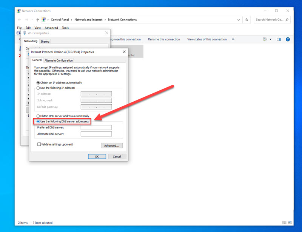Click the Alternate DNS server field
Image resolution: width=302 pixels, height=232 pixels.
point(96,134)
